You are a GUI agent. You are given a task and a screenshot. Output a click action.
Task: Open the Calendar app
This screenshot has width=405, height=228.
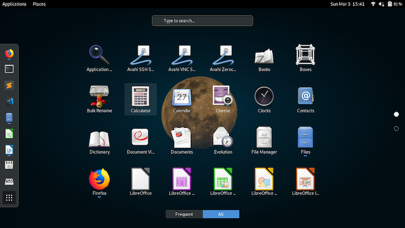click(x=182, y=97)
